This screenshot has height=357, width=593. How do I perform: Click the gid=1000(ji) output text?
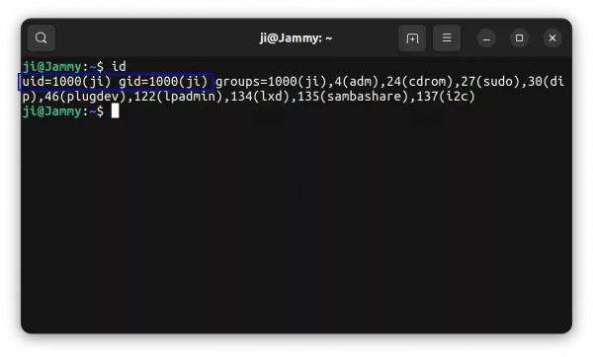[x=163, y=82]
